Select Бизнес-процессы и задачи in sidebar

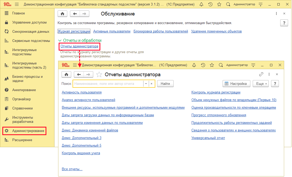tap(27, 79)
